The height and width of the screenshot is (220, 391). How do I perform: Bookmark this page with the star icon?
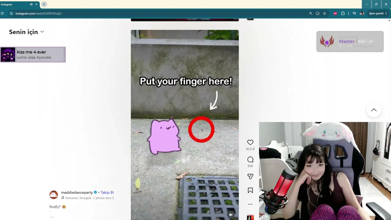(324, 13)
